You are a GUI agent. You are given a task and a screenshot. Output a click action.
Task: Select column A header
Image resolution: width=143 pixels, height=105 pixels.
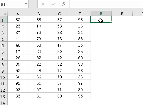coord(18,14)
